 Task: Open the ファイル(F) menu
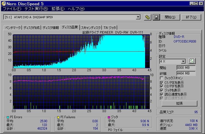[12, 9]
